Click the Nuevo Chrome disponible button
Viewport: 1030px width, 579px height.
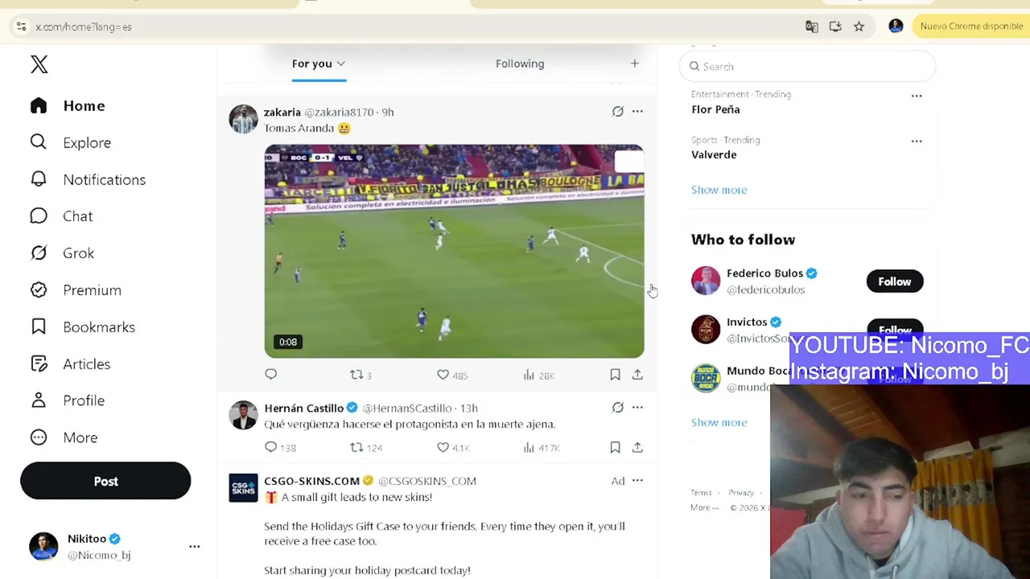[971, 27]
